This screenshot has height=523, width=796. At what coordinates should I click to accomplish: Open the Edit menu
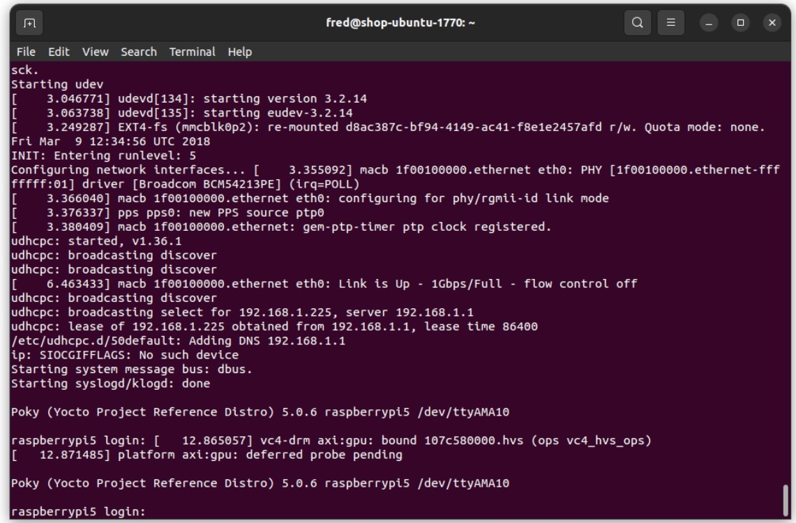pyautogui.click(x=59, y=52)
